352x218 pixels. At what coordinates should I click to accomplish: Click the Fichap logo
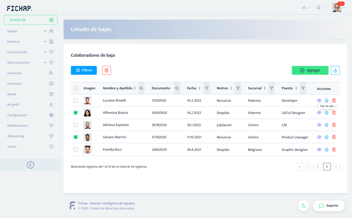coord(19,9)
